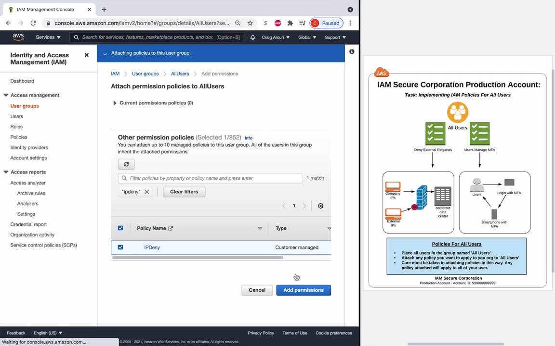Click the filter policies input field

(x=210, y=178)
